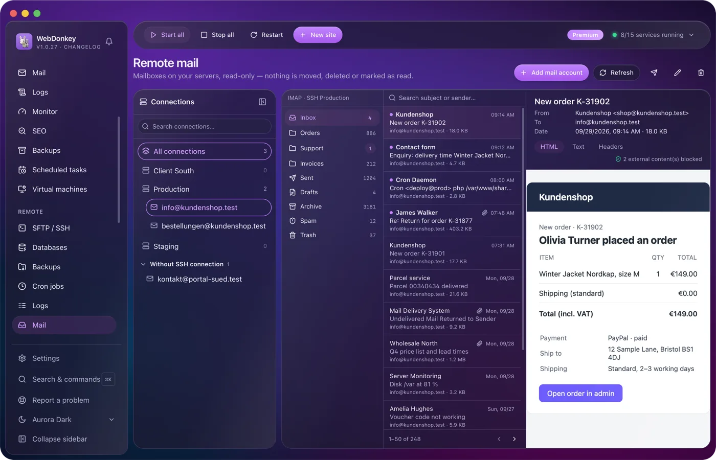
Task: Go to previous page of messages
Action: point(499,439)
